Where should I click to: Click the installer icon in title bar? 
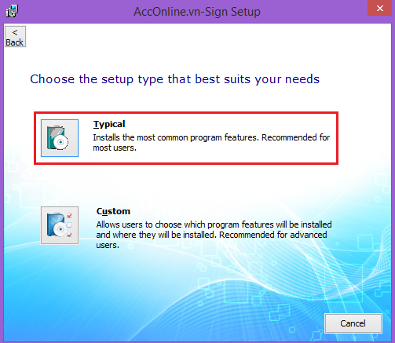click(x=12, y=11)
